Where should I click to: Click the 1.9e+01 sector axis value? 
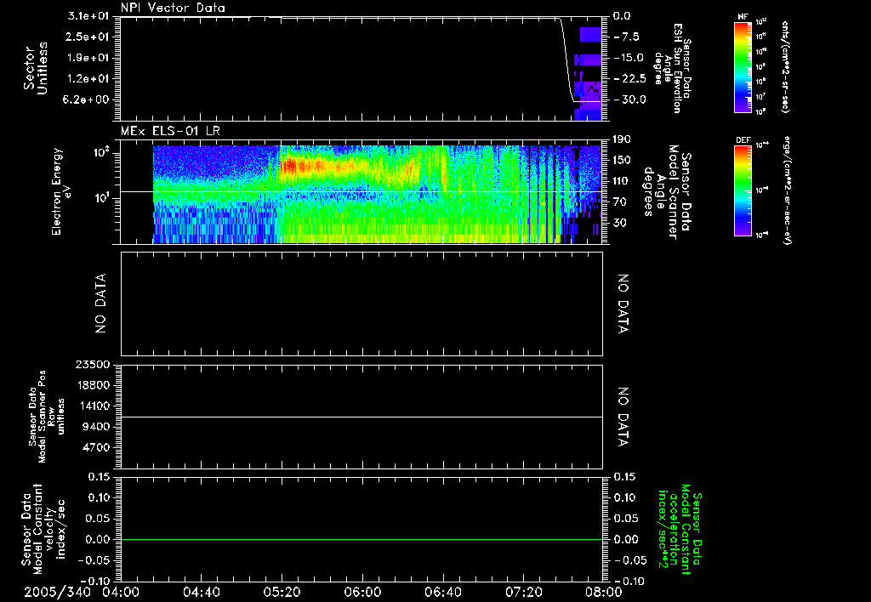pyautogui.click(x=88, y=58)
